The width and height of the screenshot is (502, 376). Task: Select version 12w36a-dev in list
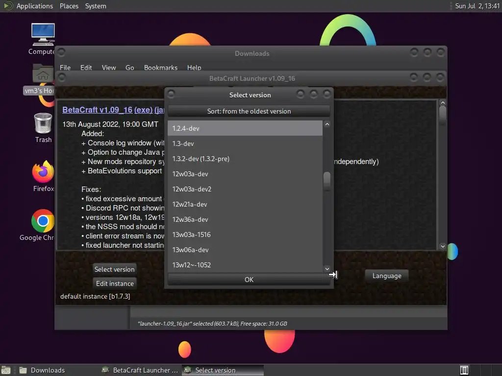click(x=245, y=219)
